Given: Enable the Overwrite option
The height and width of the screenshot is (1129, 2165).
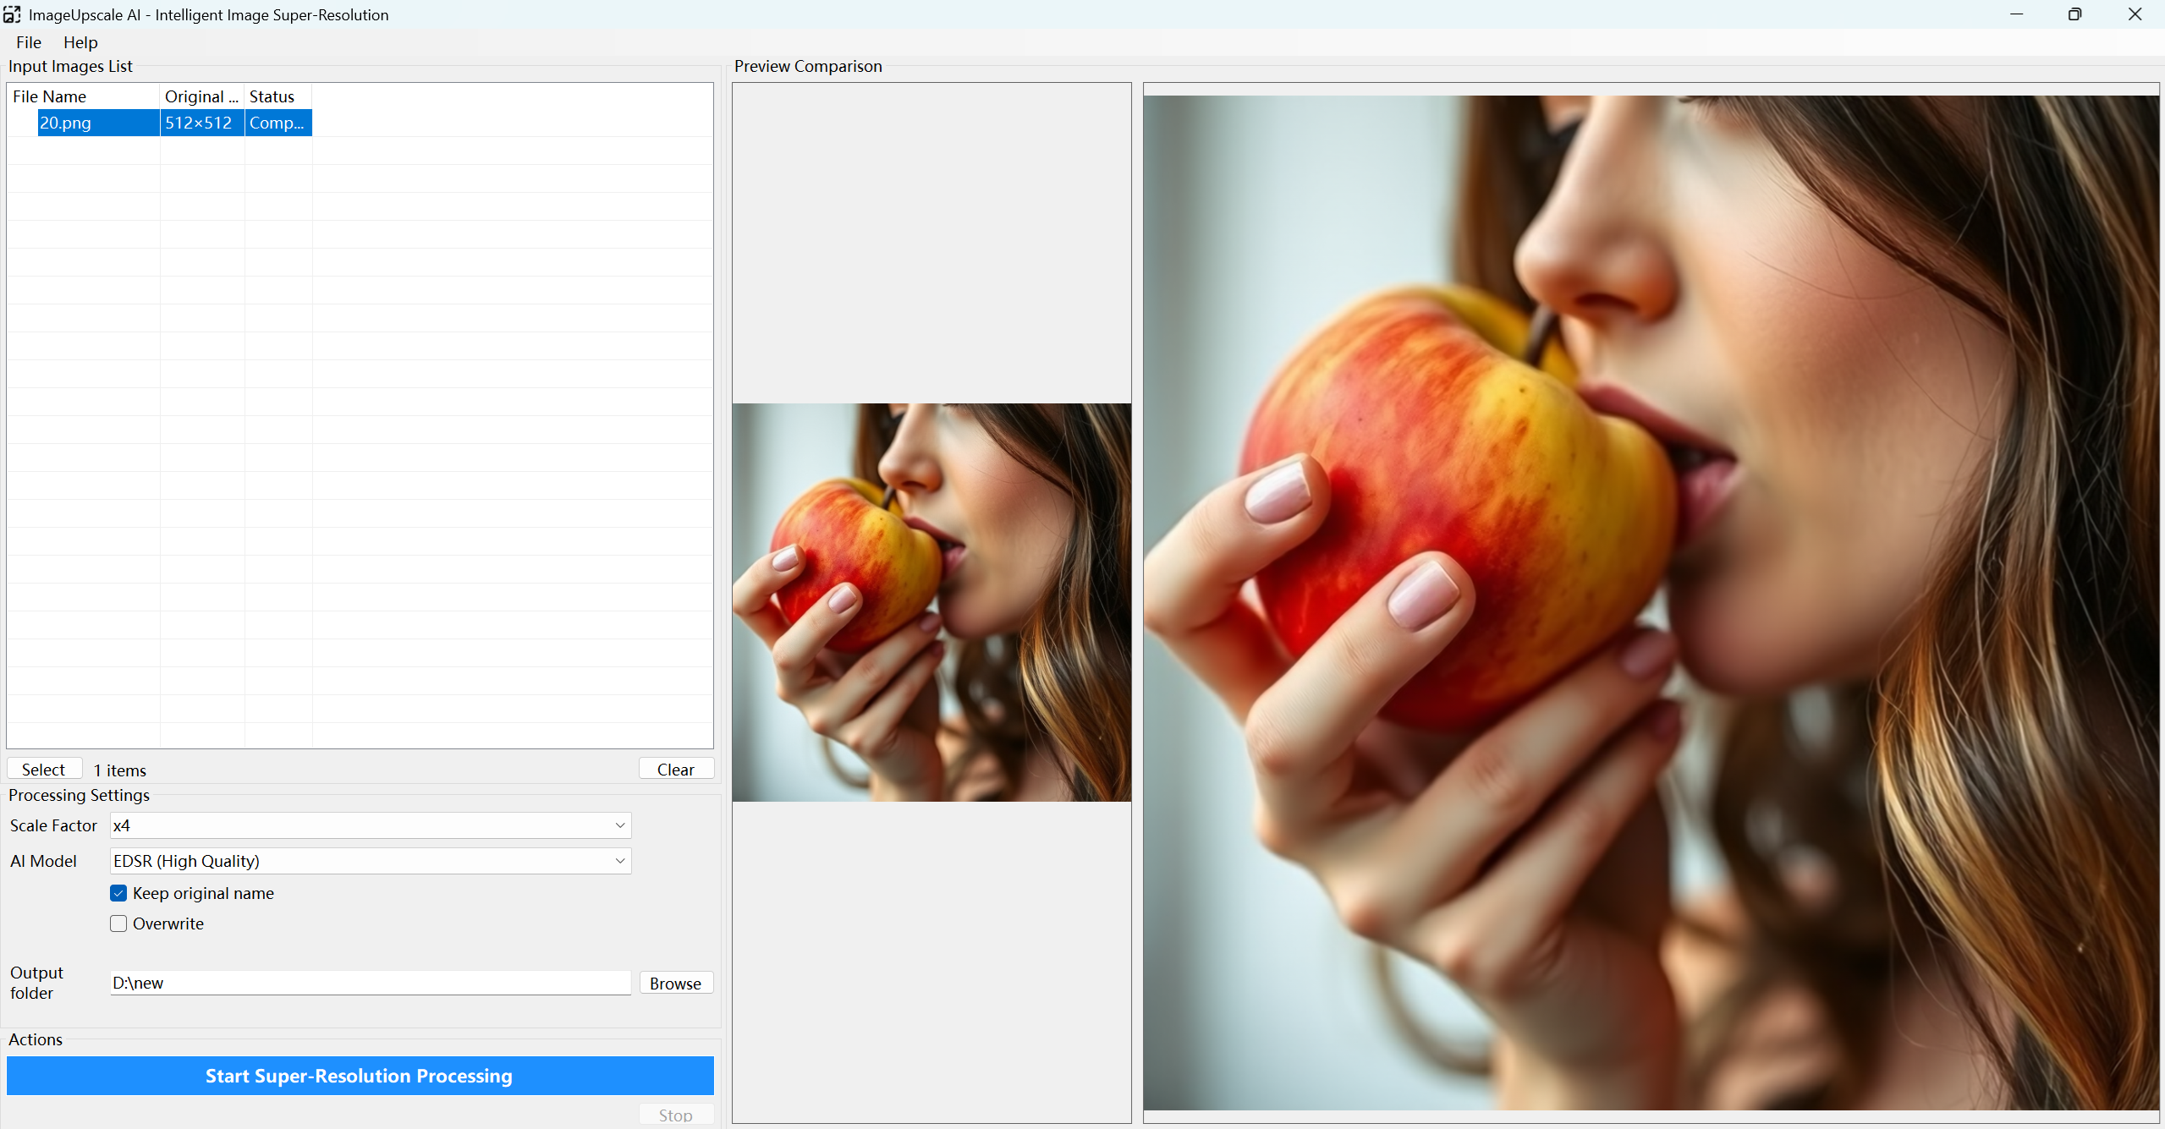Looking at the screenshot, I should click(x=118, y=923).
